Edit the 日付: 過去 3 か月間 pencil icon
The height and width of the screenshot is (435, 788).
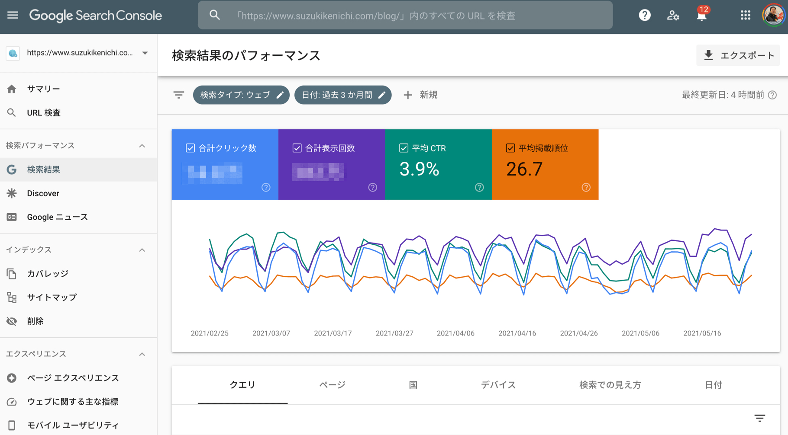pos(381,95)
